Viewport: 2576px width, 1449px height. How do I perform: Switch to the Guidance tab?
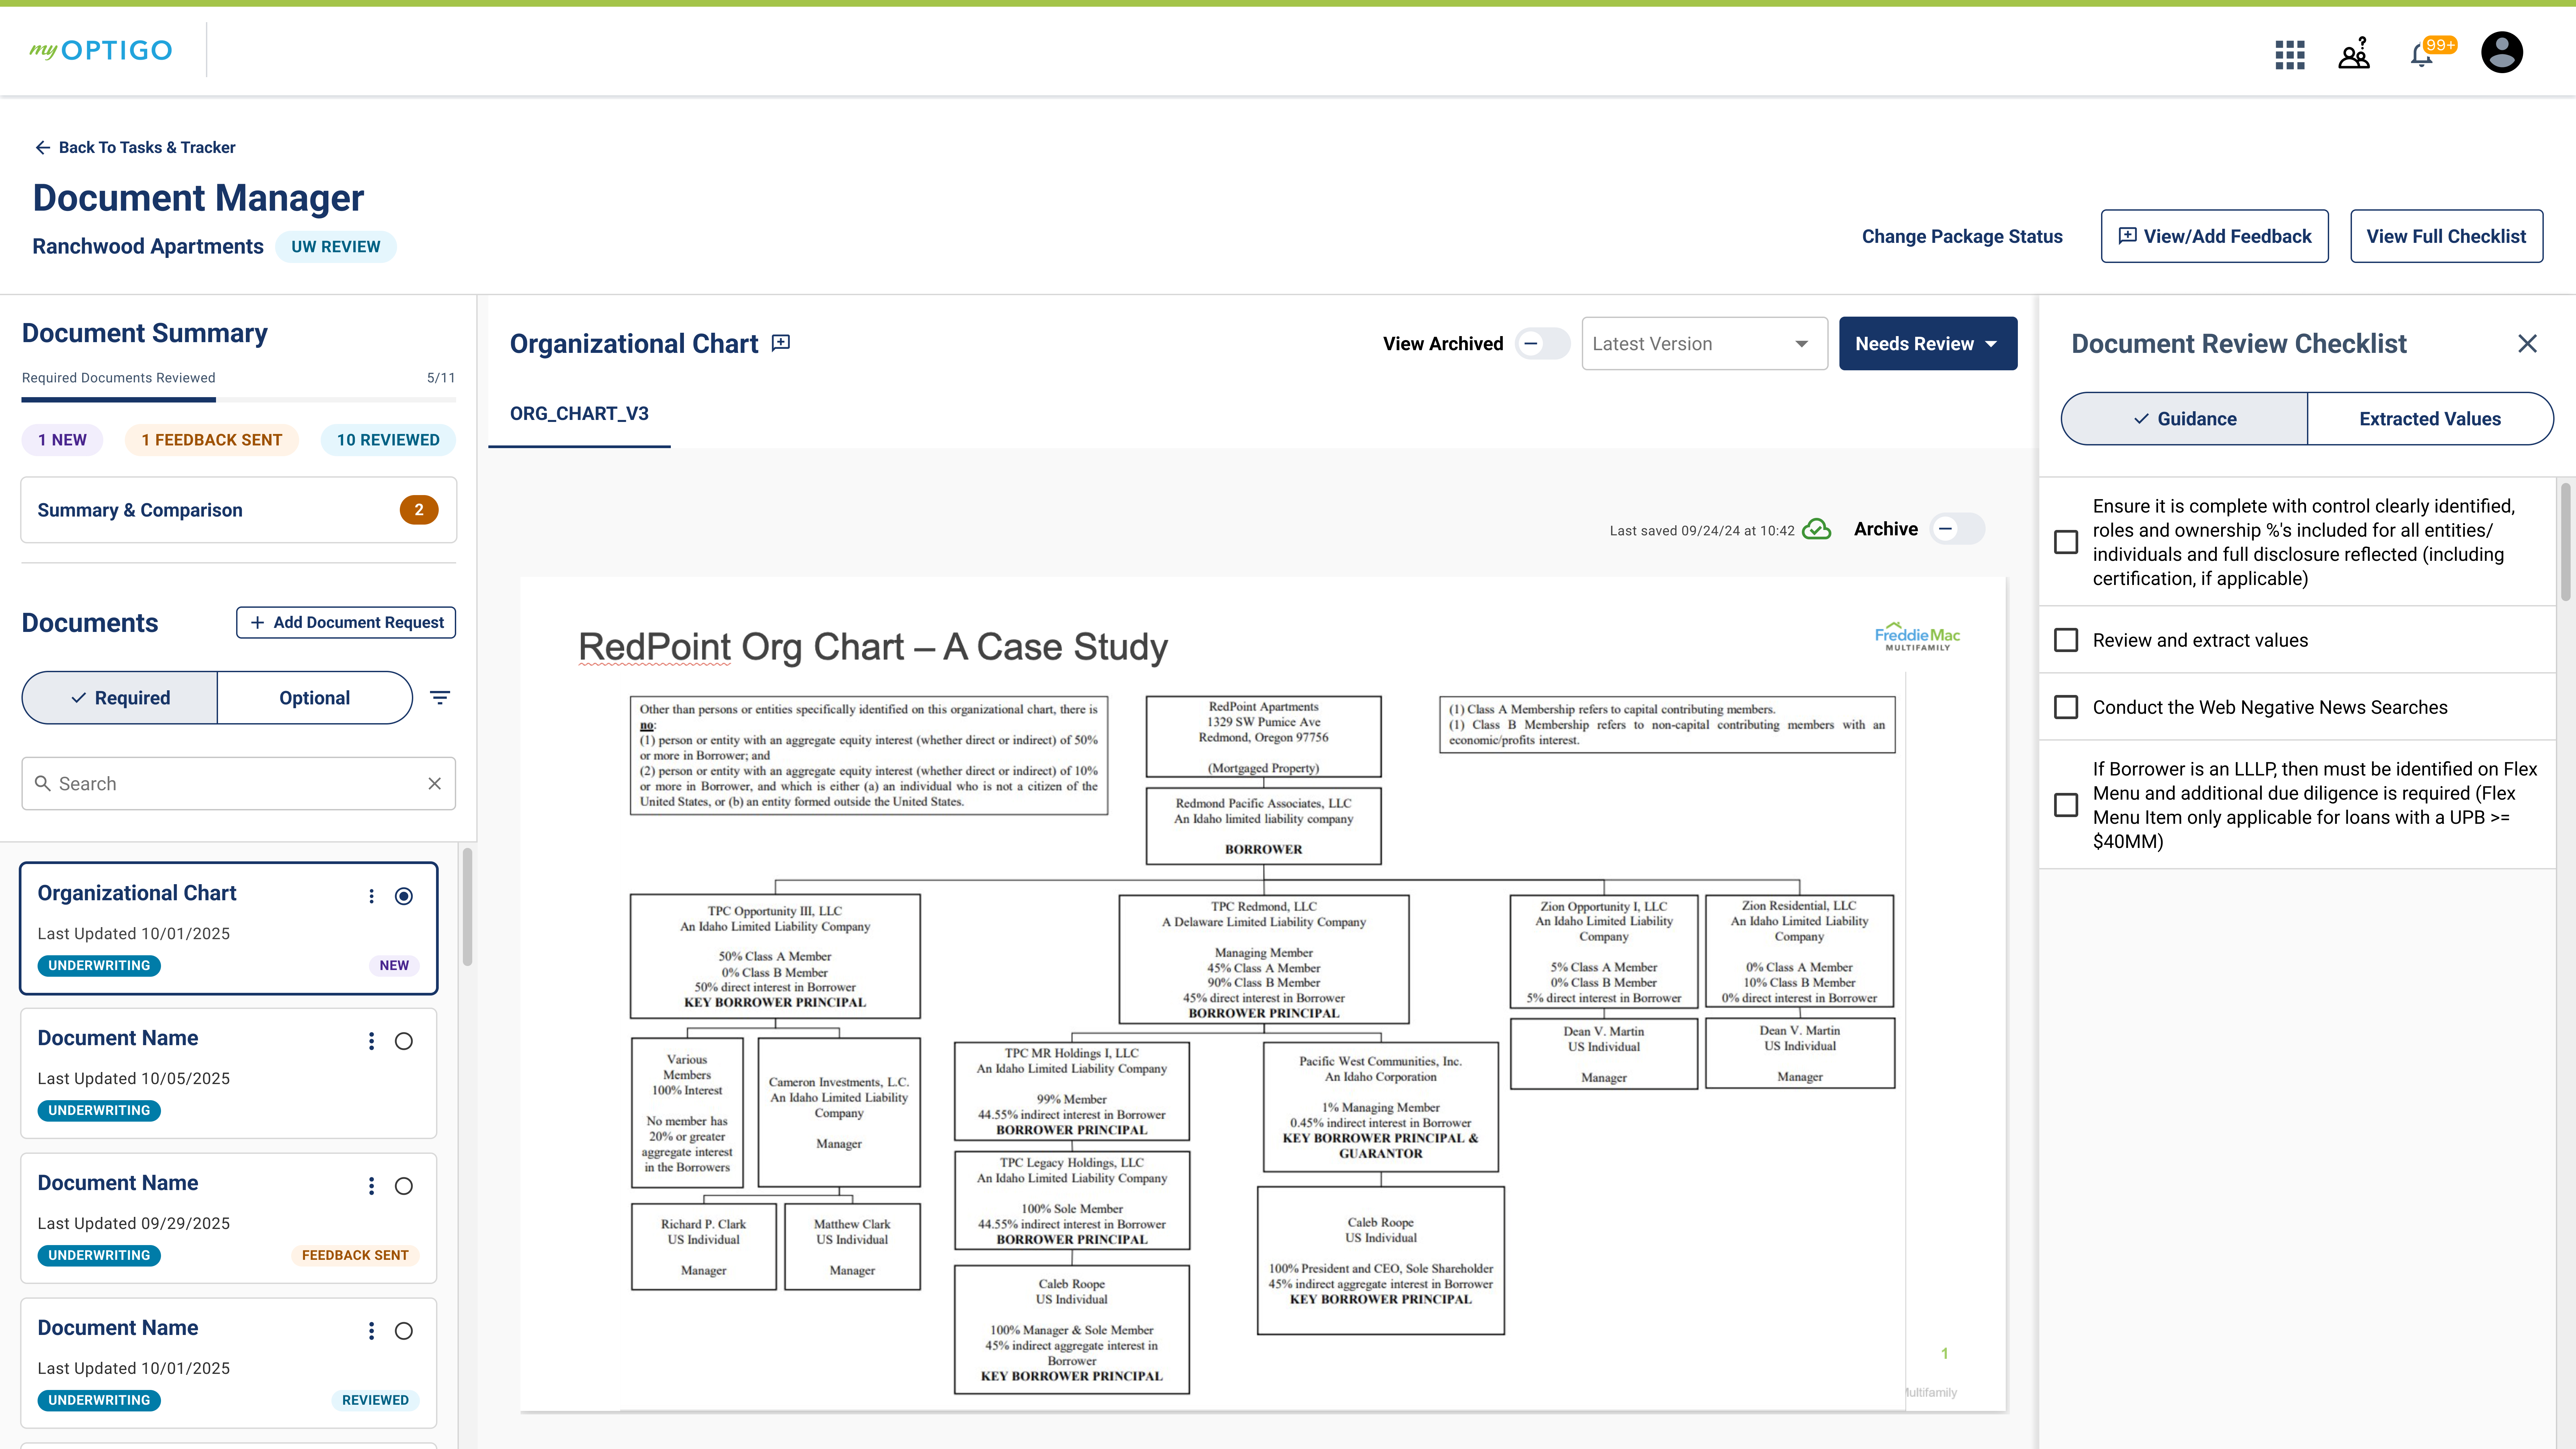coord(2184,419)
